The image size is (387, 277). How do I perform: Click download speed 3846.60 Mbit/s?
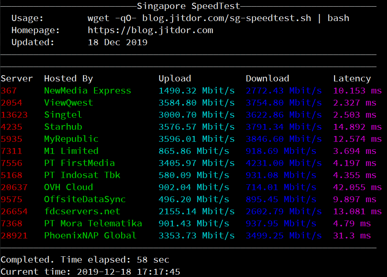284,139
